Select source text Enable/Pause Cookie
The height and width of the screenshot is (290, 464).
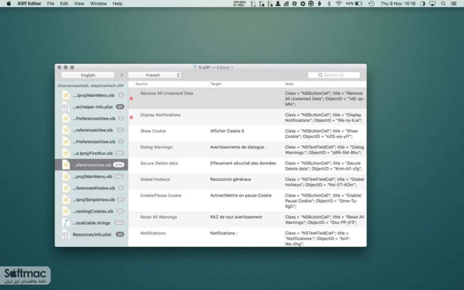point(161,195)
